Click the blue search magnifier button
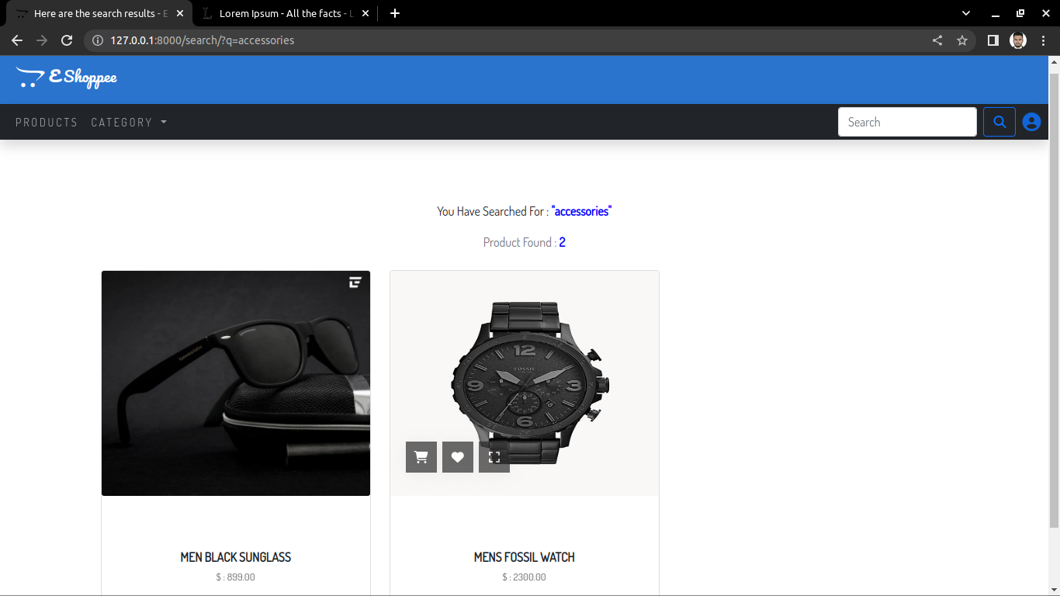 [999, 122]
